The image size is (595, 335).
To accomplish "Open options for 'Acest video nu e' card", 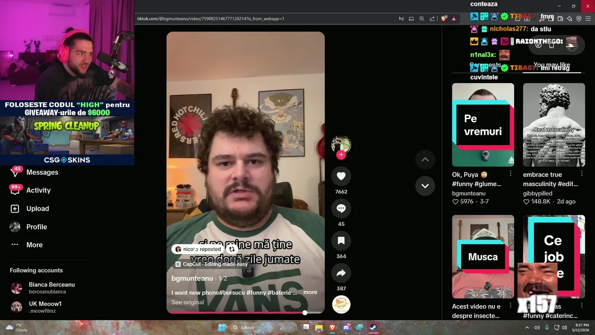I will click(x=510, y=306).
